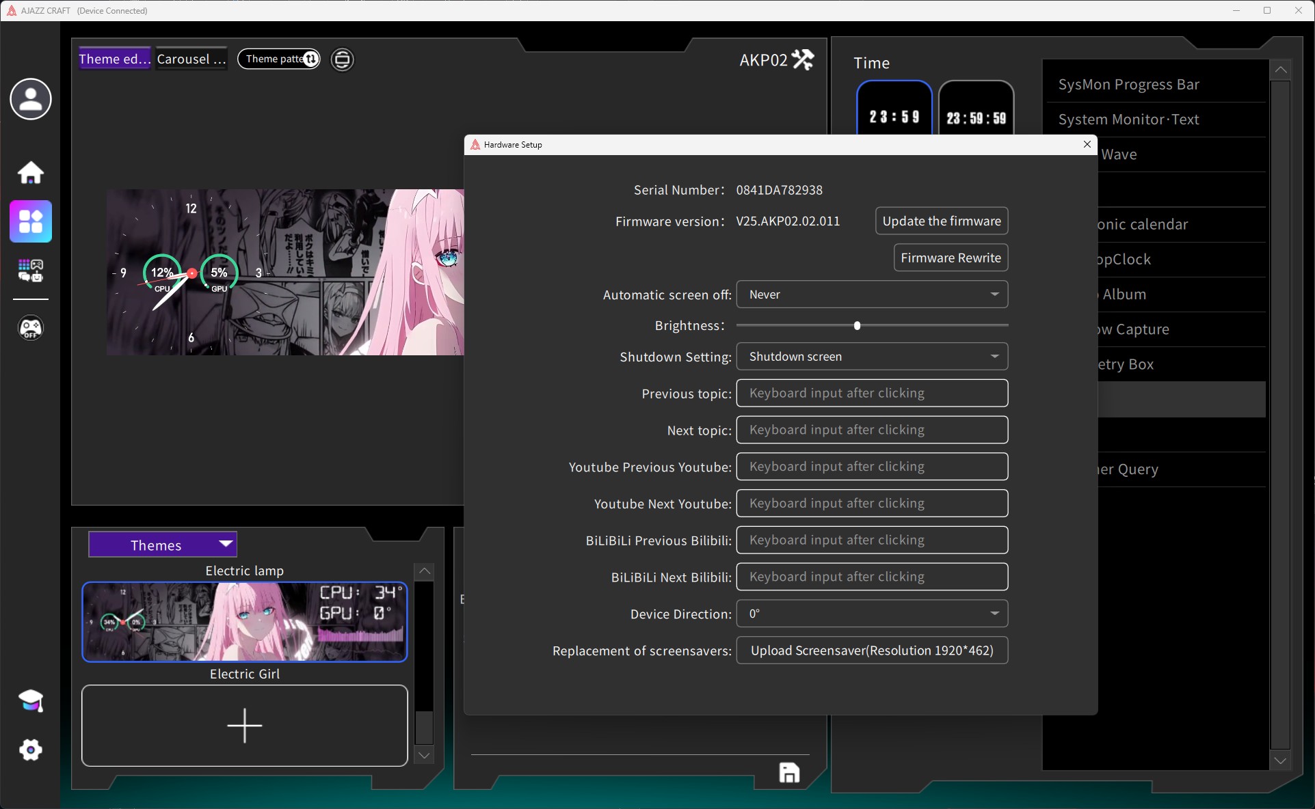Viewport: 1315px width, 809px height.
Task: Click the Electric Girl theme label
Action: click(245, 674)
